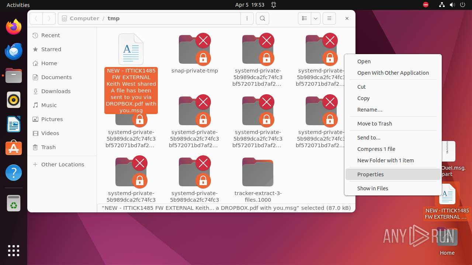Open LibreOffice Writer from the dock

[x=14, y=124]
